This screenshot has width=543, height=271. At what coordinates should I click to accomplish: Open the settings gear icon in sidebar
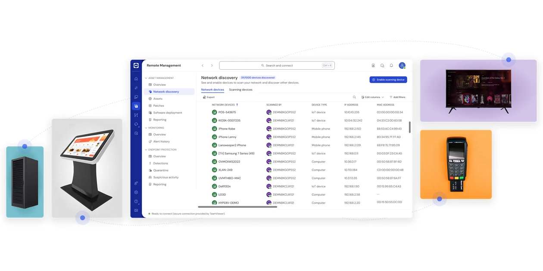point(136,192)
